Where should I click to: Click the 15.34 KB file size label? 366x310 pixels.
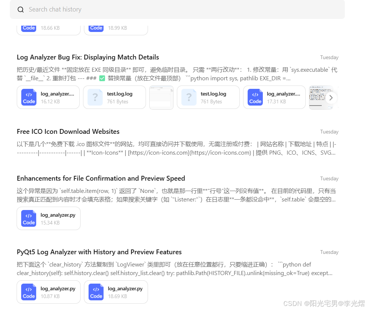point(50,223)
